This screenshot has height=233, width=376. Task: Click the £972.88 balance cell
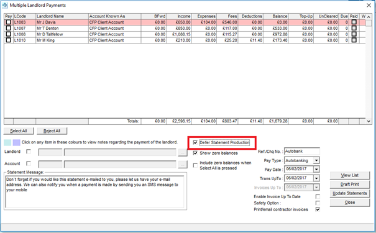click(x=276, y=34)
